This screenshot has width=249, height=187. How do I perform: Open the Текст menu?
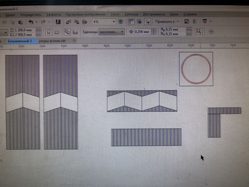pos(115,14)
